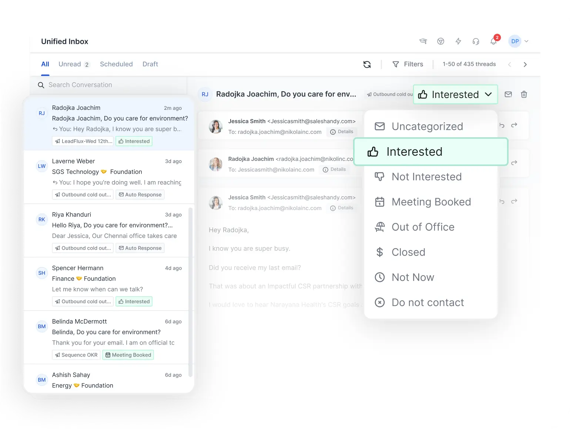This screenshot has width=570, height=429.
Task: Switch to the Scheduled tab
Action: click(116, 64)
